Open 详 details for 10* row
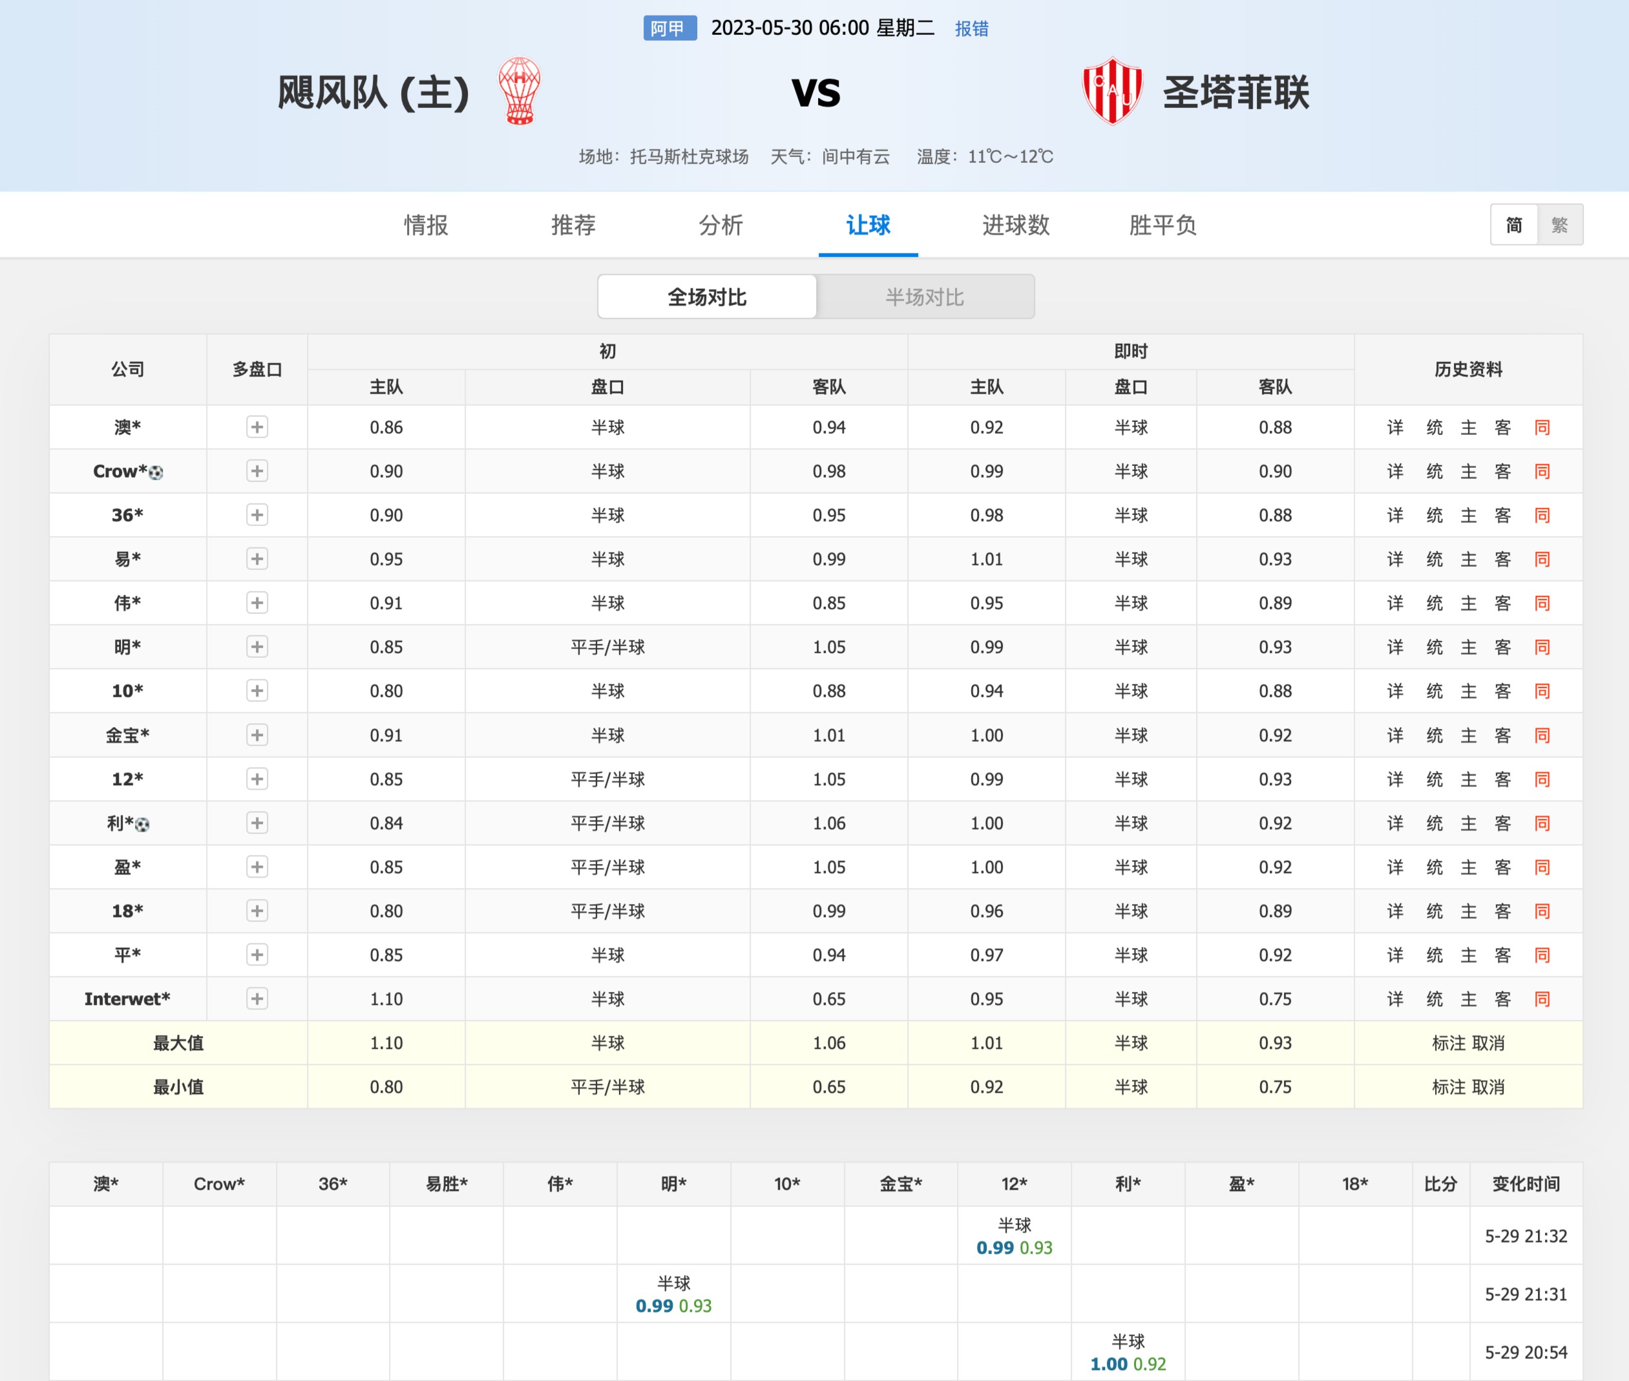The width and height of the screenshot is (1629, 1381). [x=1395, y=690]
